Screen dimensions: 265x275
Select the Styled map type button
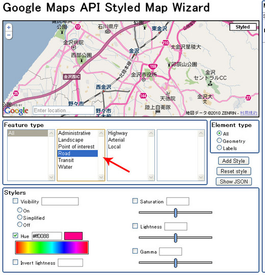tap(243, 27)
